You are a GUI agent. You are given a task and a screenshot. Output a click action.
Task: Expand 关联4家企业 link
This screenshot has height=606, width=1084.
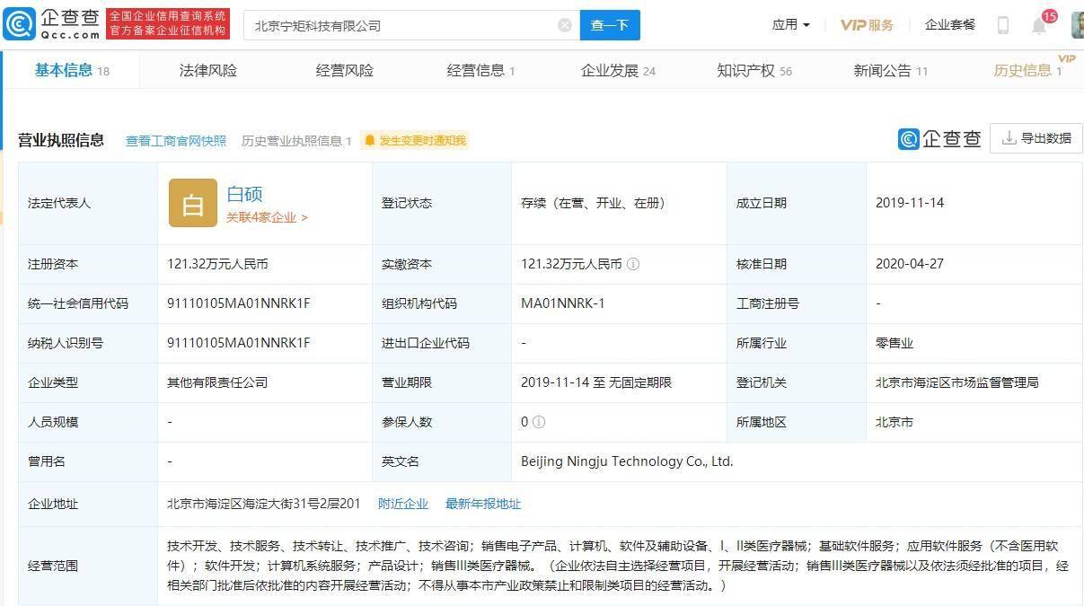pos(267,217)
